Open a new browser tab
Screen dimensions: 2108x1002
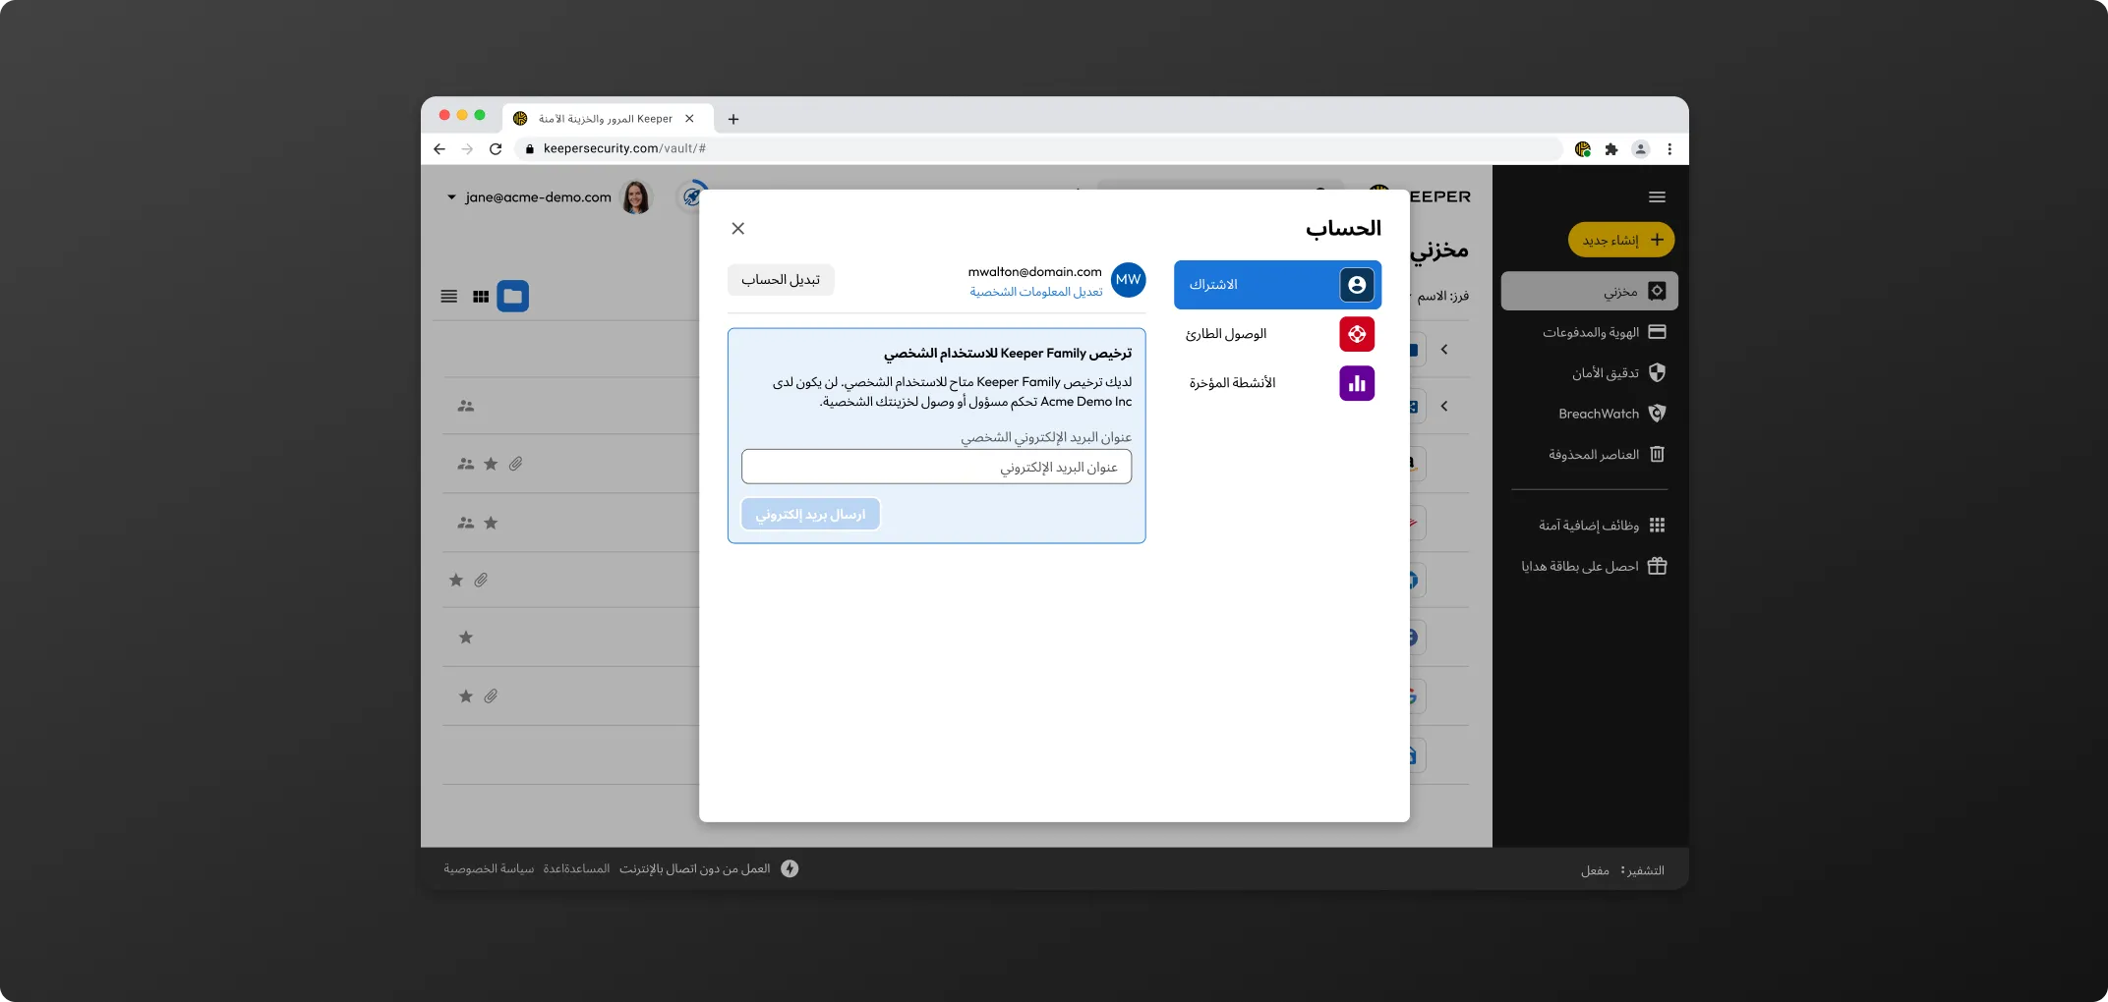pyautogui.click(x=733, y=119)
